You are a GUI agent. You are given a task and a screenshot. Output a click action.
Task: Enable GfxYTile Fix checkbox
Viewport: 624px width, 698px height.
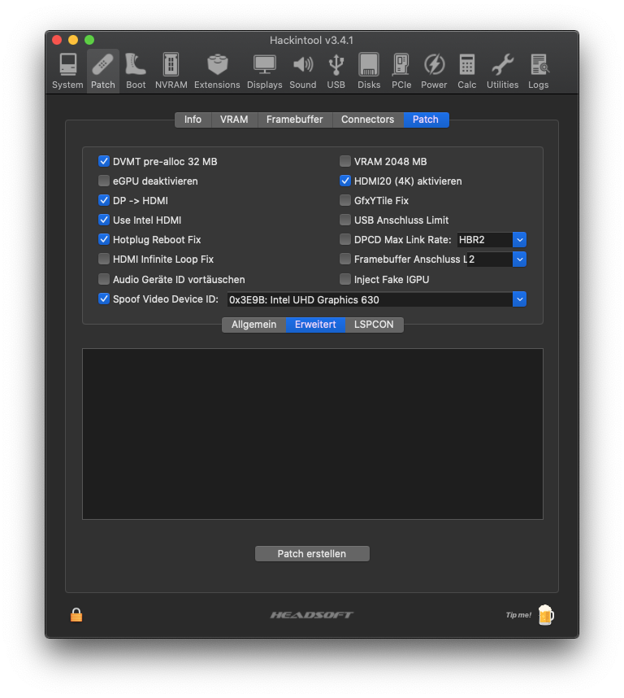[x=344, y=200]
